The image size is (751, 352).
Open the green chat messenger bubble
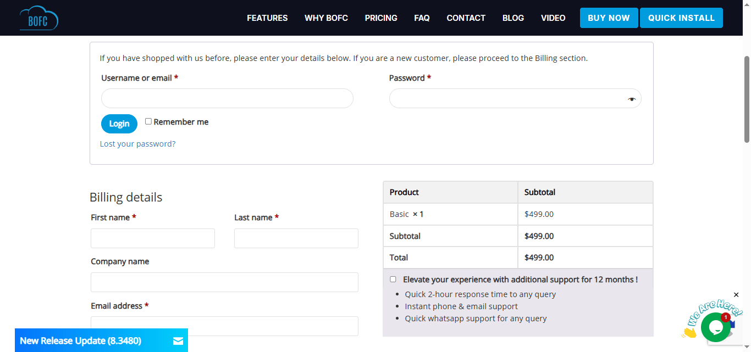coord(715,327)
